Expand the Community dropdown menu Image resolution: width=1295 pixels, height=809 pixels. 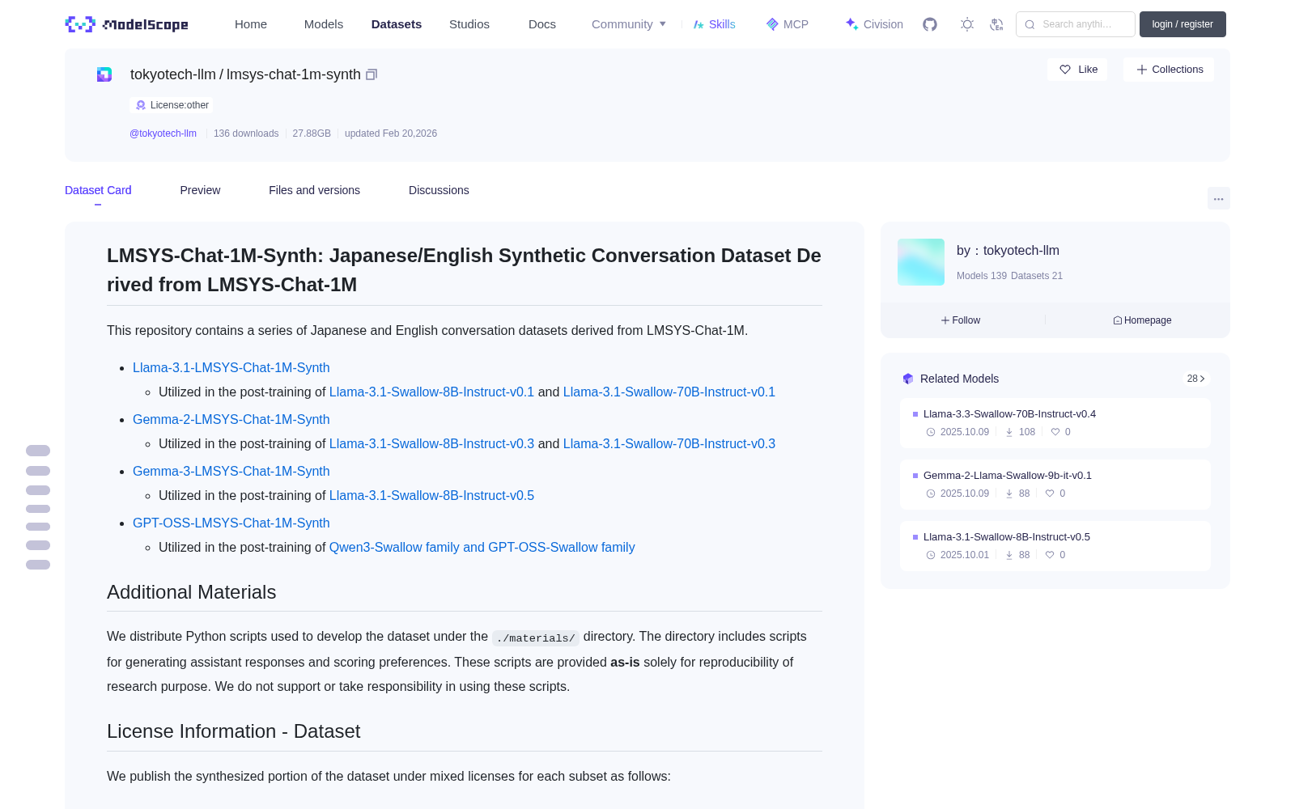(629, 24)
